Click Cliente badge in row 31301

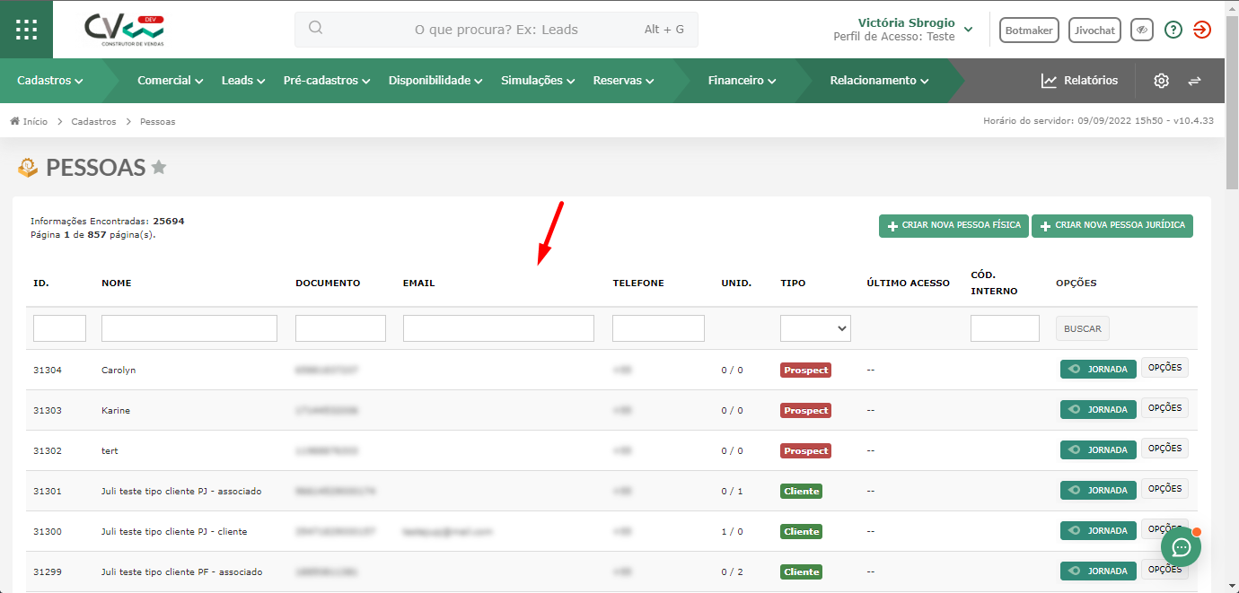click(x=801, y=491)
